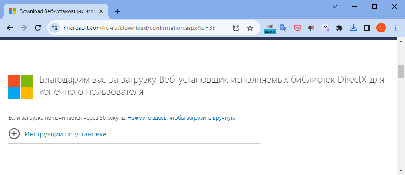
Task: Open the Extensions puzzle menu
Action: (x=339, y=28)
